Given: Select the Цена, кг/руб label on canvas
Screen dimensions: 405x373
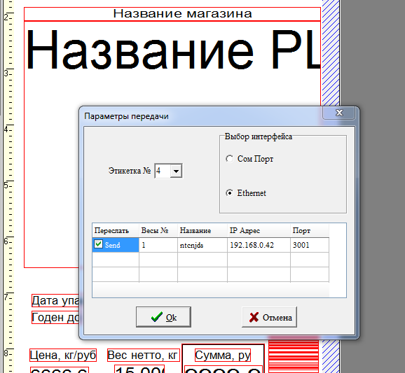Looking at the screenshot, I should 63,356.
